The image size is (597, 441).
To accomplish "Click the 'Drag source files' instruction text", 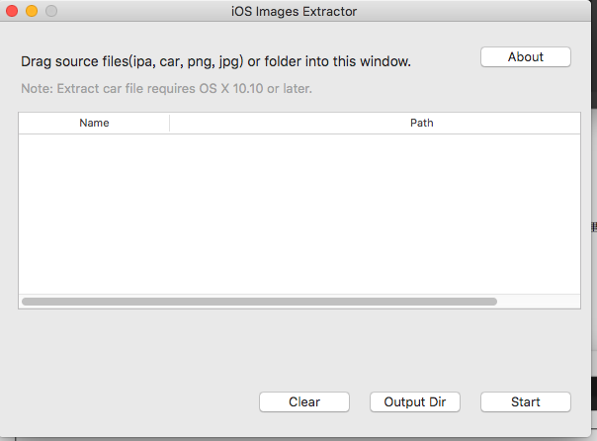I will [215, 61].
